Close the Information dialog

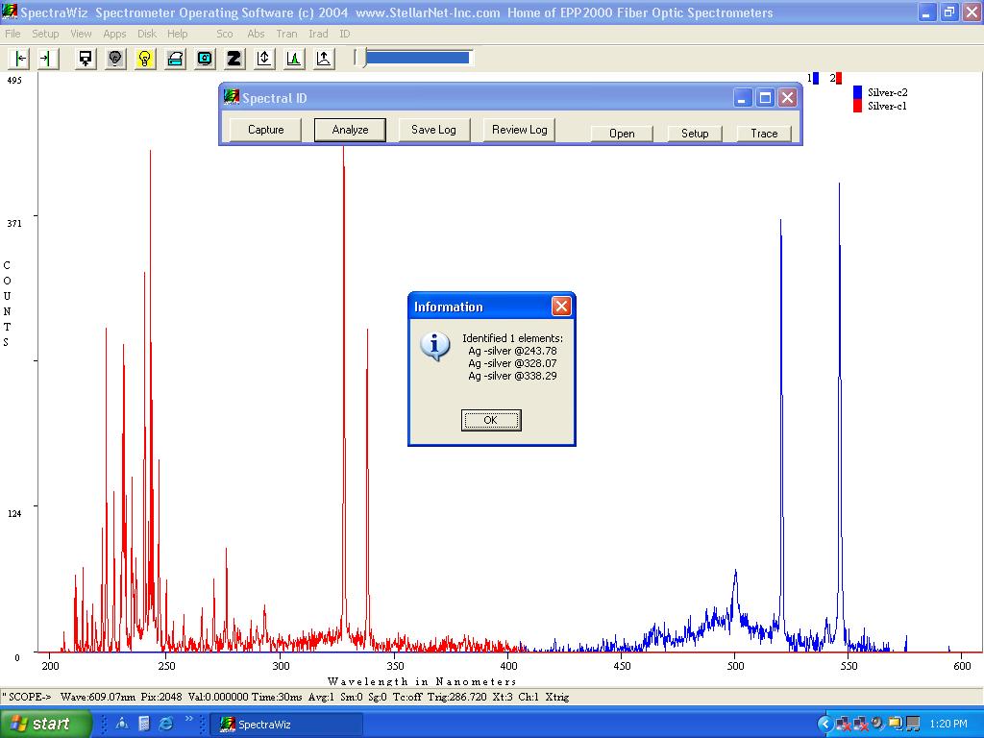coord(561,307)
